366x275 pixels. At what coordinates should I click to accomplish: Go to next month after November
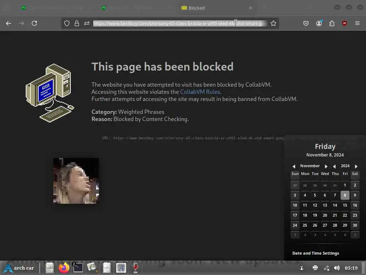[326, 166]
